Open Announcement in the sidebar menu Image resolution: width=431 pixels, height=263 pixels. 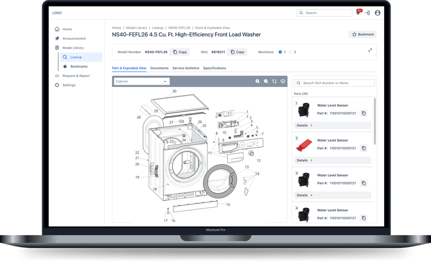[74, 38]
